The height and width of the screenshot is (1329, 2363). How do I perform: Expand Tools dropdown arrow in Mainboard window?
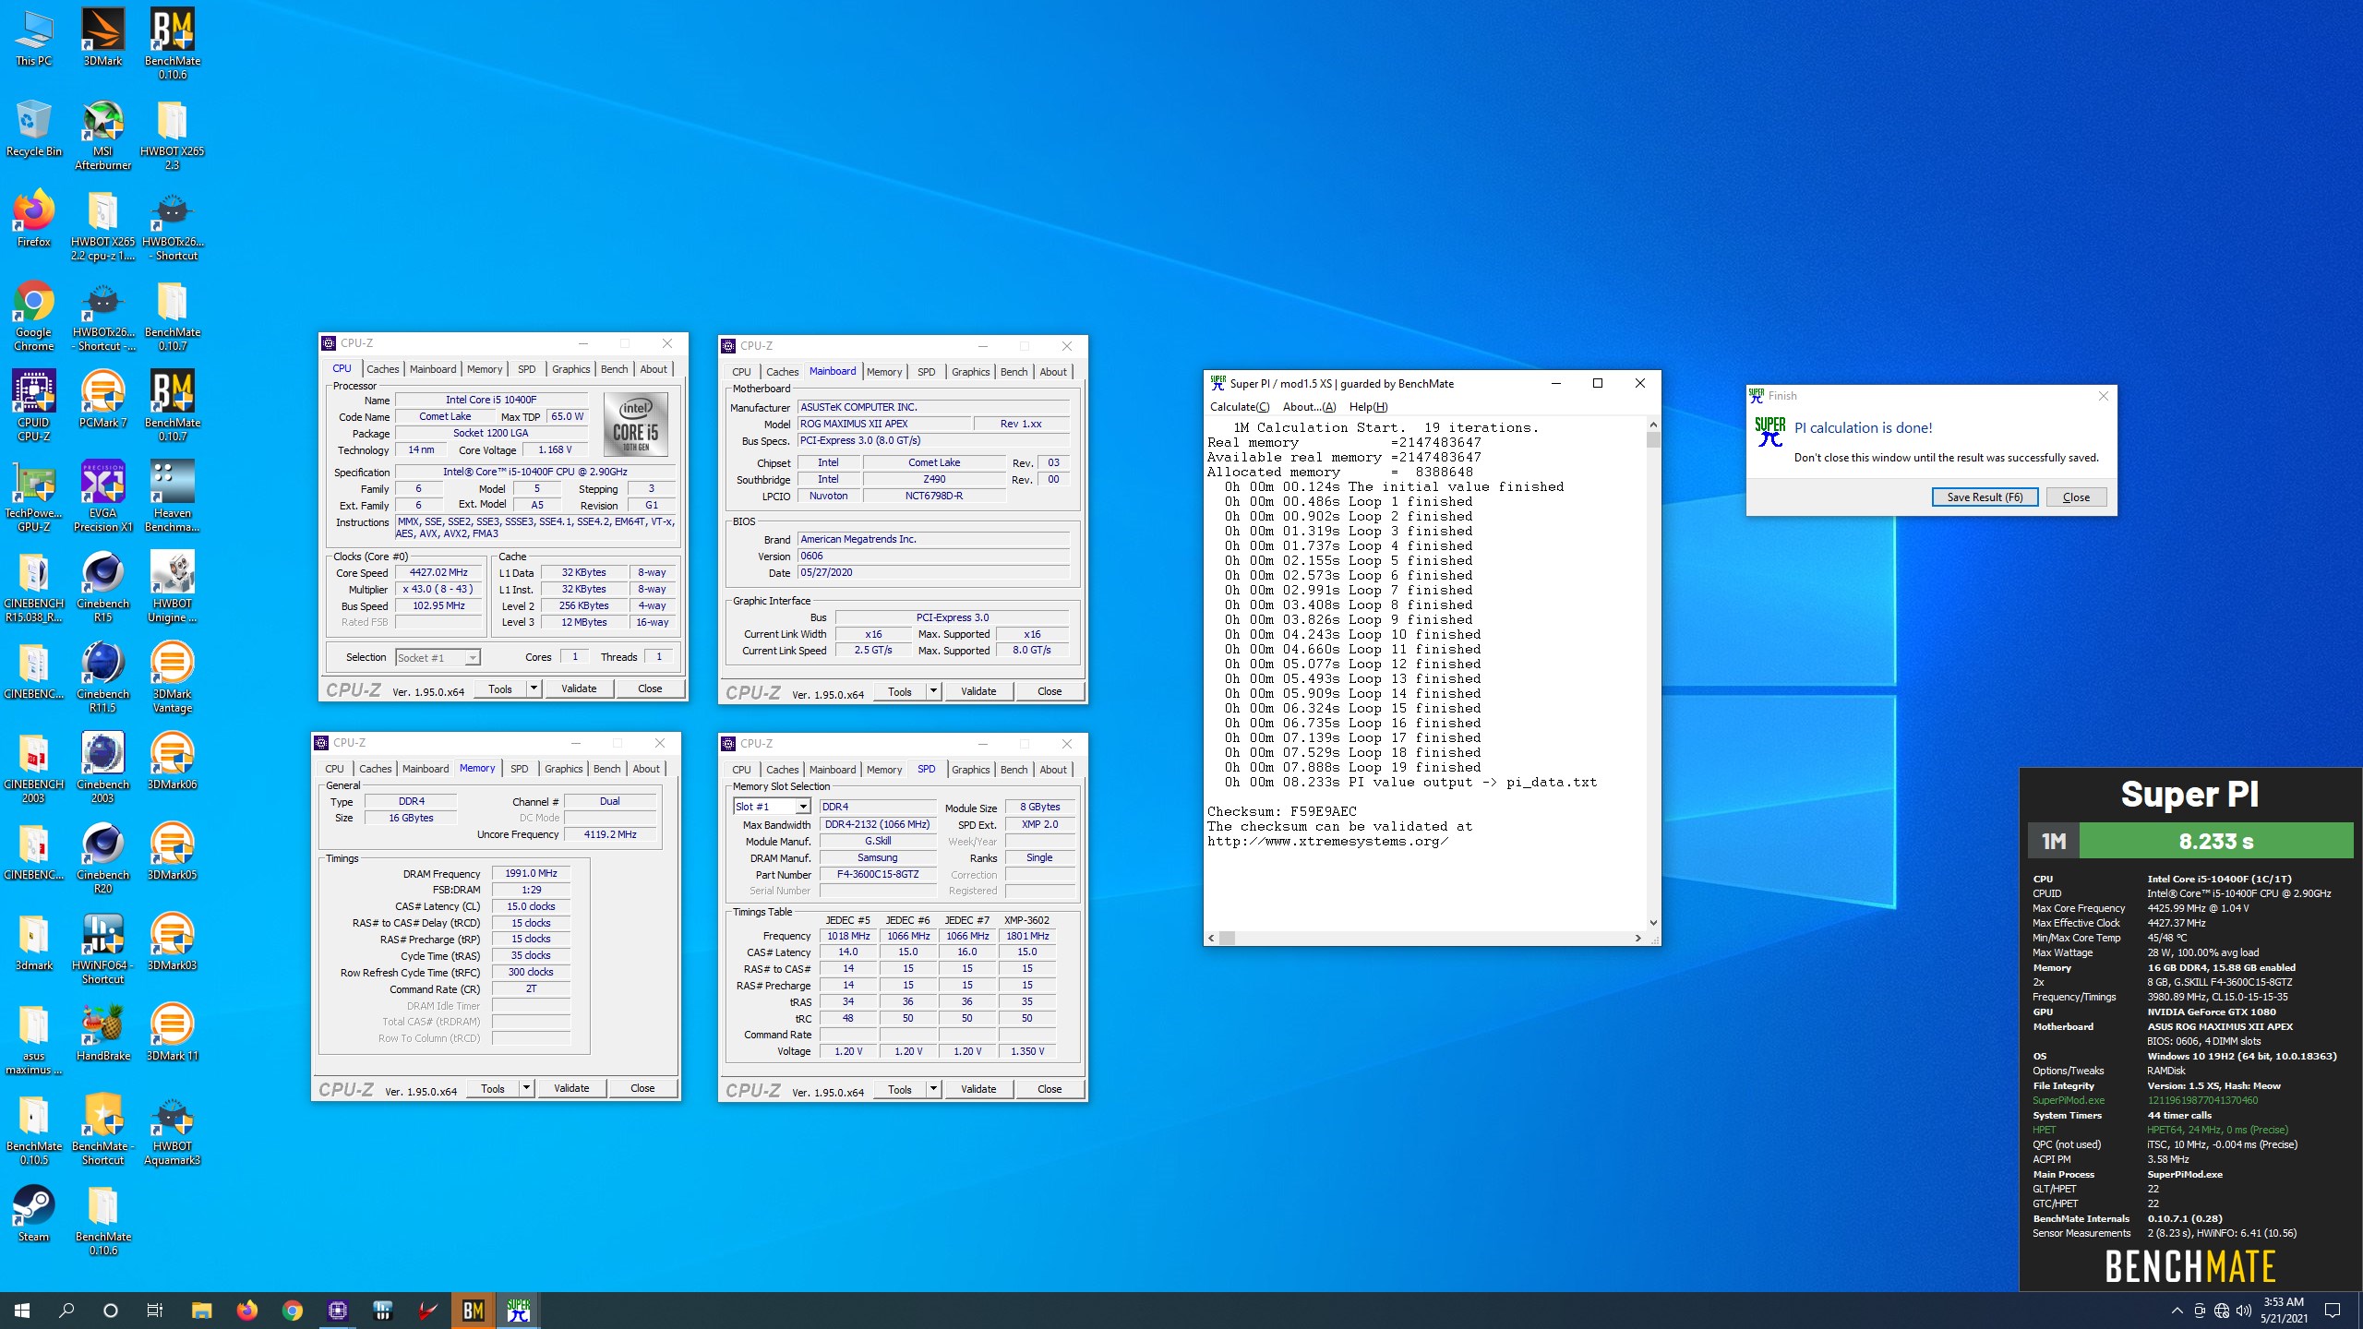pos(933,691)
